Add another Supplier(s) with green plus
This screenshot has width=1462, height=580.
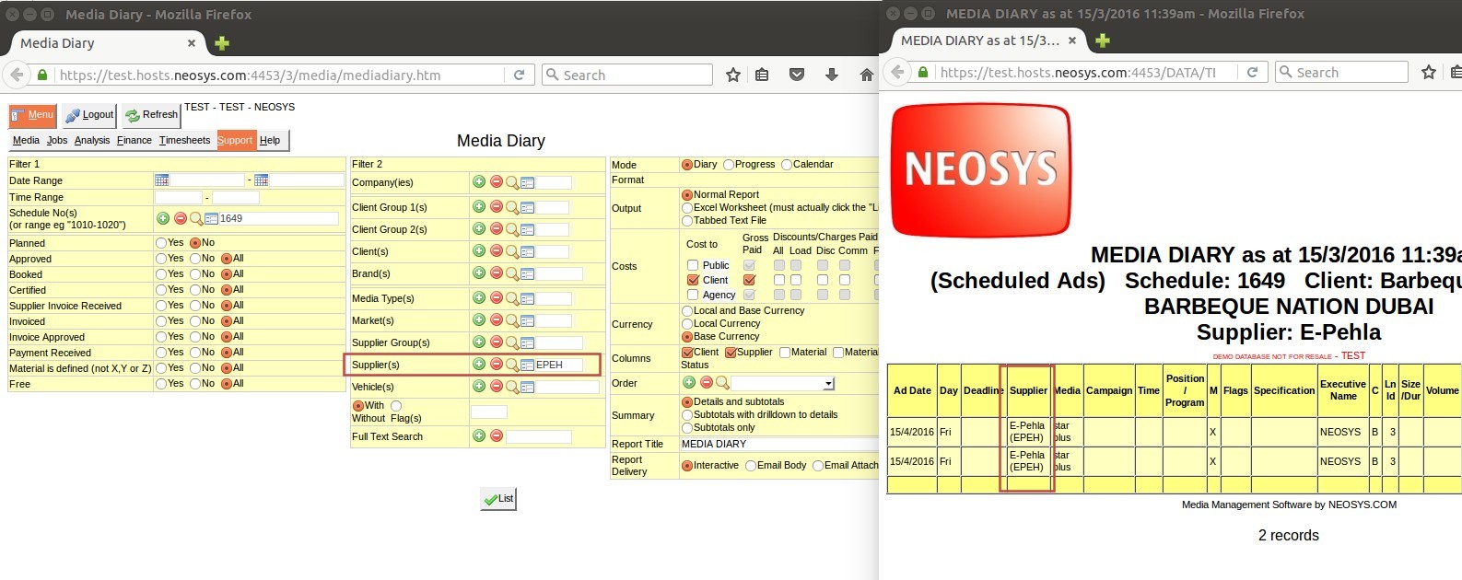tap(479, 364)
